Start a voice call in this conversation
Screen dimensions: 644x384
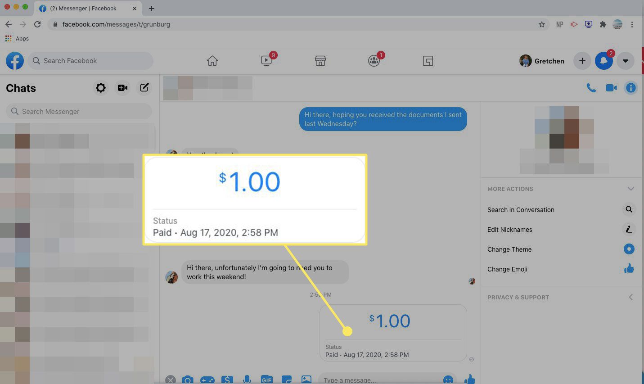pos(591,88)
